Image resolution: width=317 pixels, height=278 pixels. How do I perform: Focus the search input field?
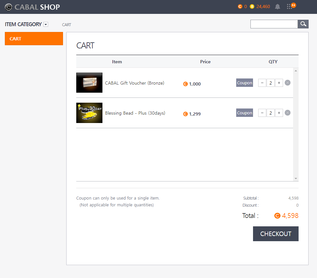tap(274, 24)
